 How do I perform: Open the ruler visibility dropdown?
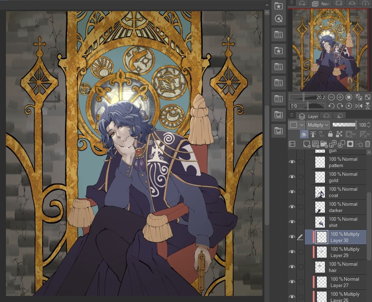point(365,134)
